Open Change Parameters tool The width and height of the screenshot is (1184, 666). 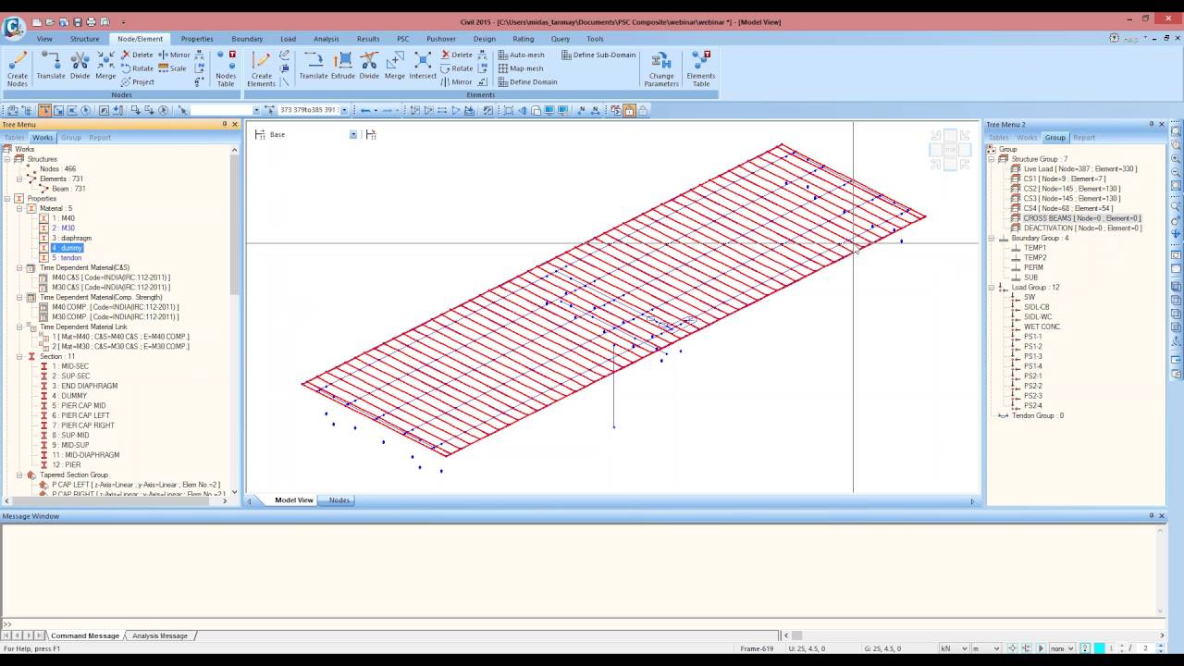661,68
